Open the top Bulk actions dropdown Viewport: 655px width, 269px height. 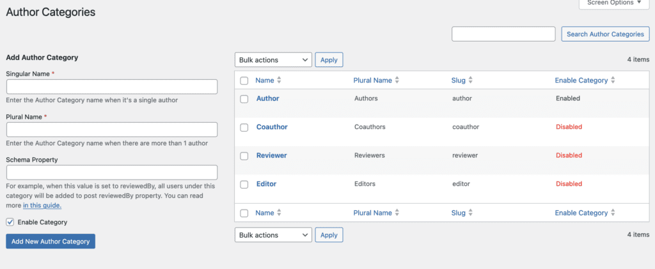(x=273, y=60)
